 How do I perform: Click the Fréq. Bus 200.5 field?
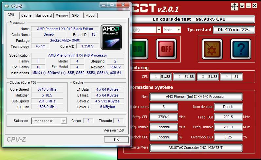pos(228,117)
